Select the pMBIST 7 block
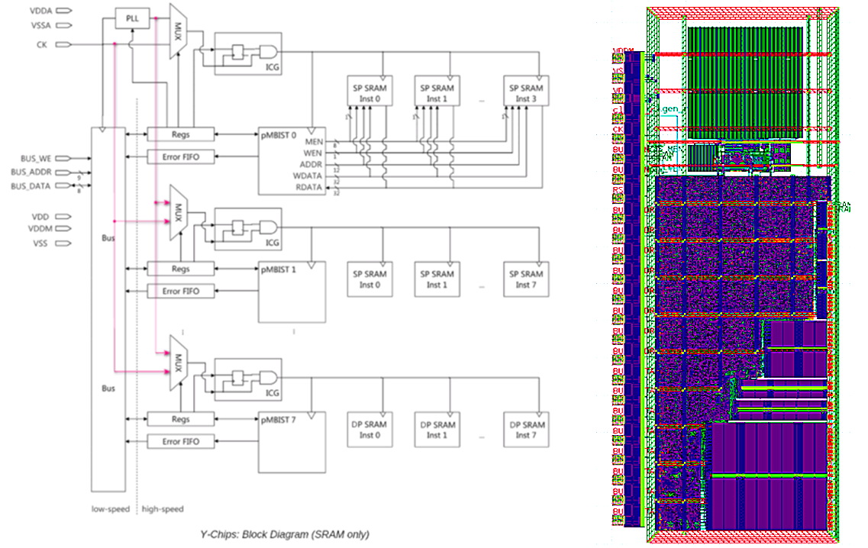The height and width of the screenshot is (548, 868). point(292,442)
